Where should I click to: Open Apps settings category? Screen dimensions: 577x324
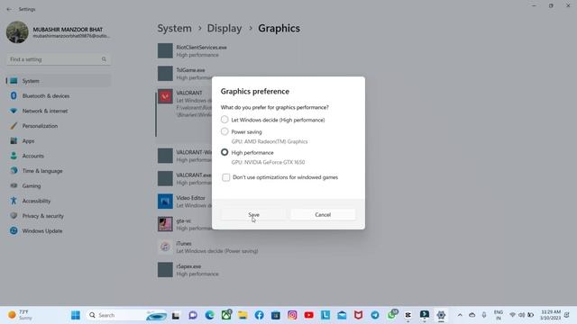click(x=59, y=141)
